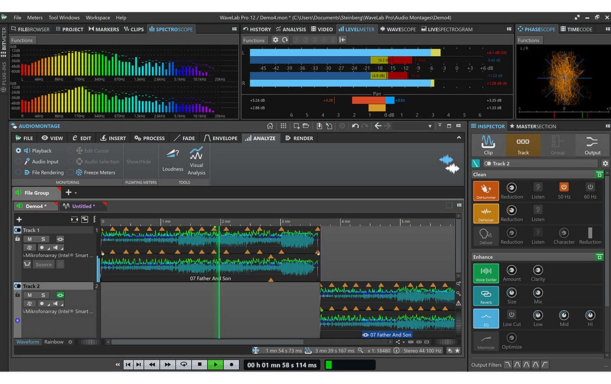Add a new track with plus icon
Image resolution: width=611 pixels, height=384 pixels.
19,219
